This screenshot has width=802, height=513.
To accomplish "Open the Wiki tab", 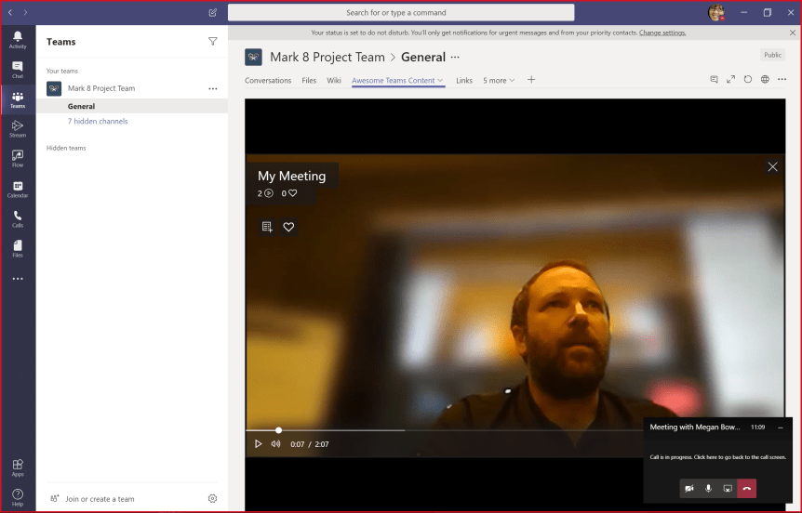I will pos(334,81).
